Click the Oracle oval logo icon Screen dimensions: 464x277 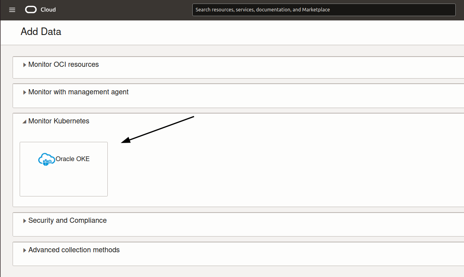pos(31,10)
